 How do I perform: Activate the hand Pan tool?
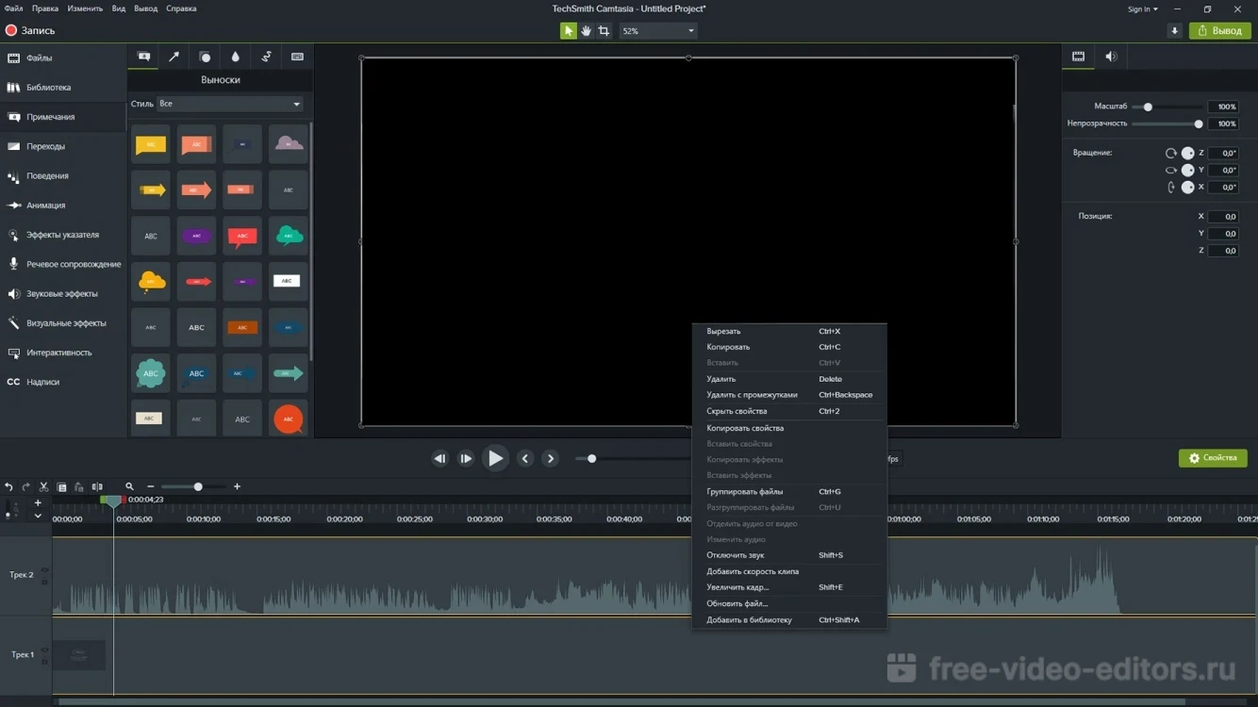(586, 31)
